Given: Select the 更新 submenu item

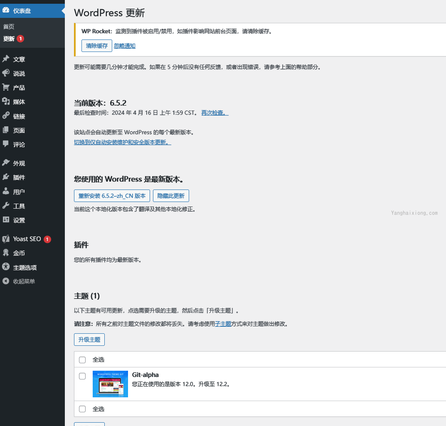Looking at the screenshot, I should pyautogui.click(x=9, y=39).
